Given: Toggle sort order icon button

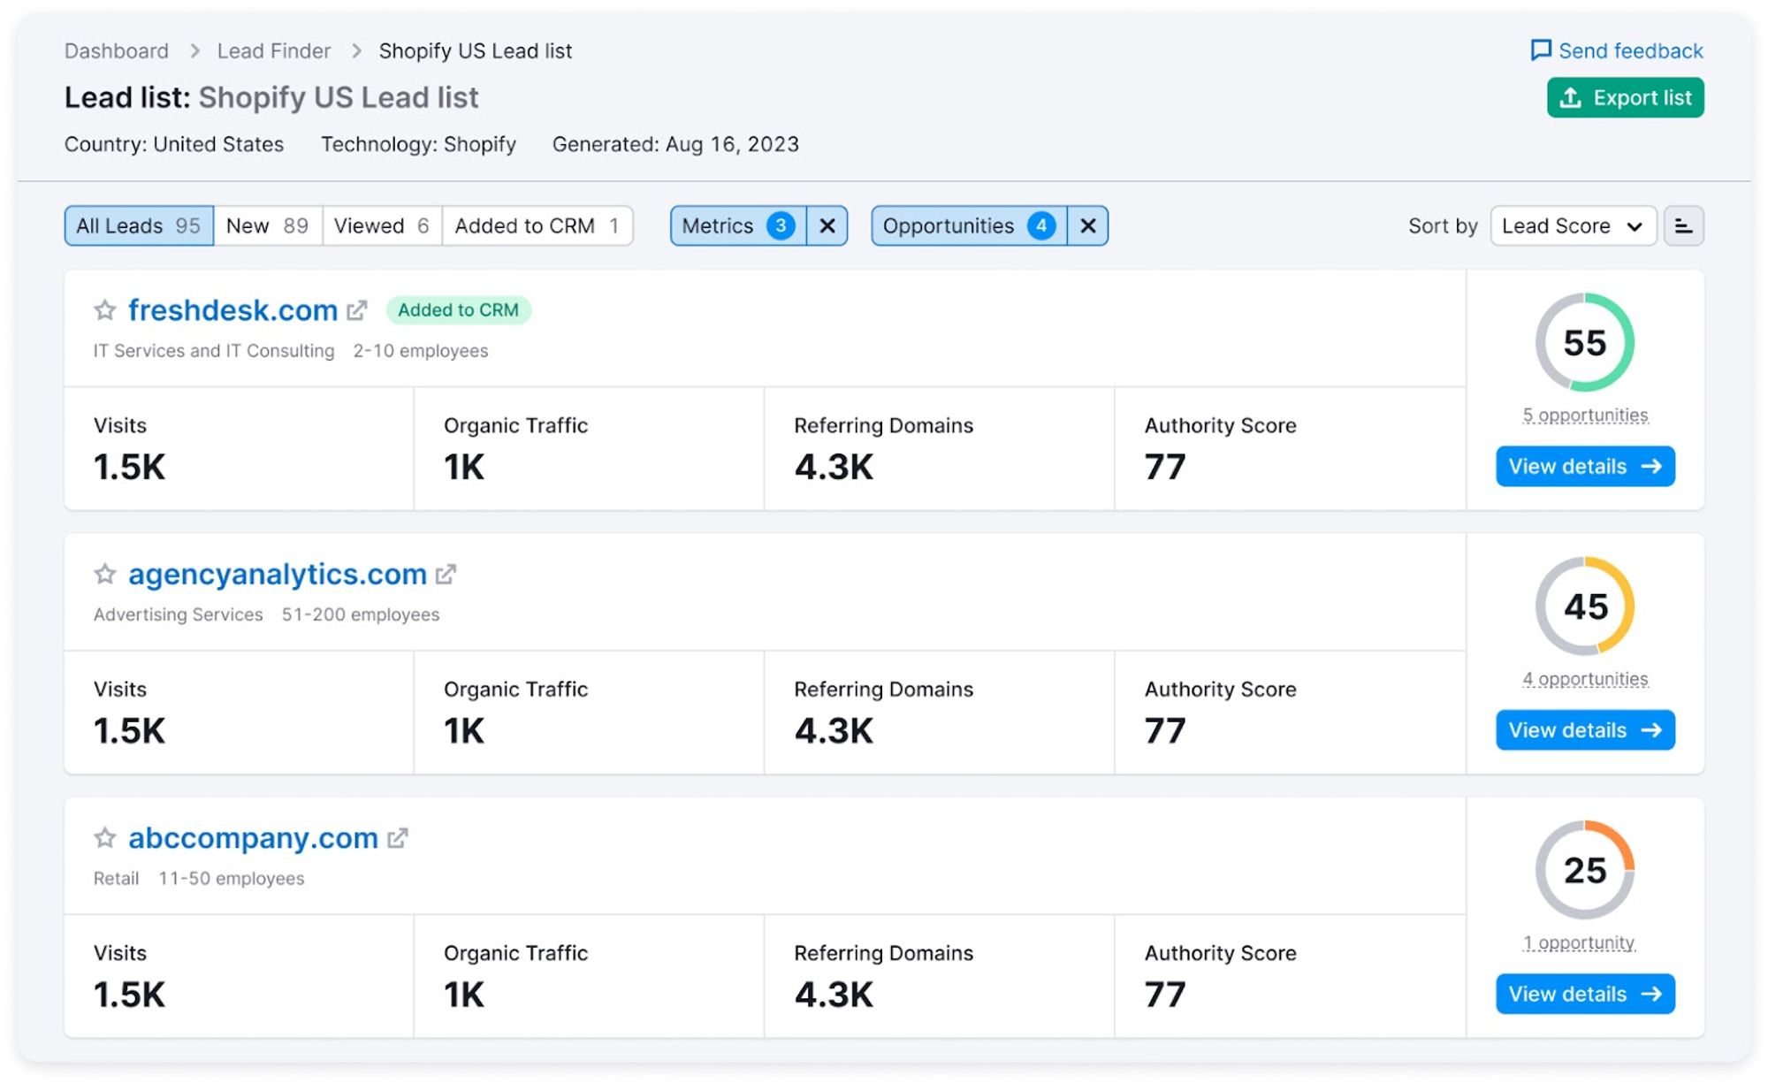Looking at the screenshot, I should tap(1683, 226).
